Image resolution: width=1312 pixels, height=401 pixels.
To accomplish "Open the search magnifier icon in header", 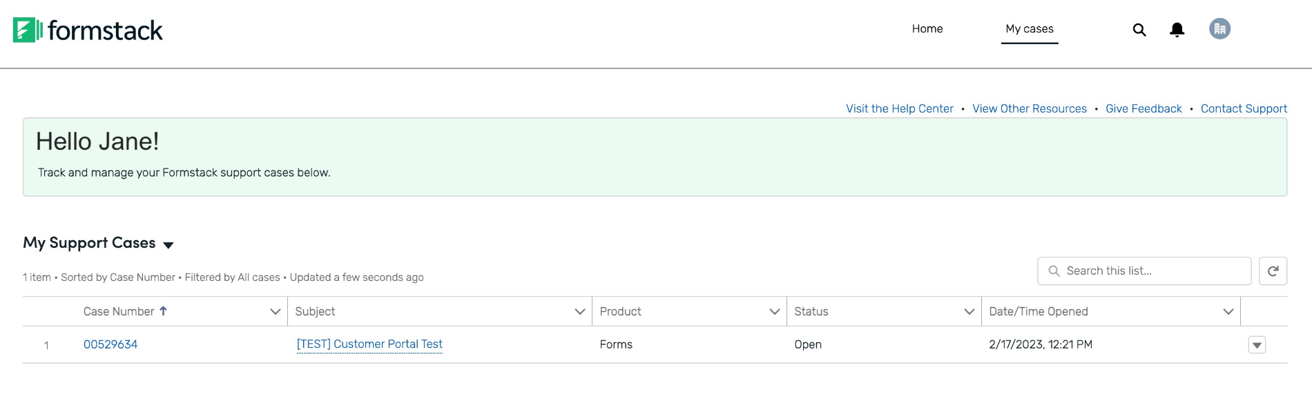I will tap(1139, 30).
